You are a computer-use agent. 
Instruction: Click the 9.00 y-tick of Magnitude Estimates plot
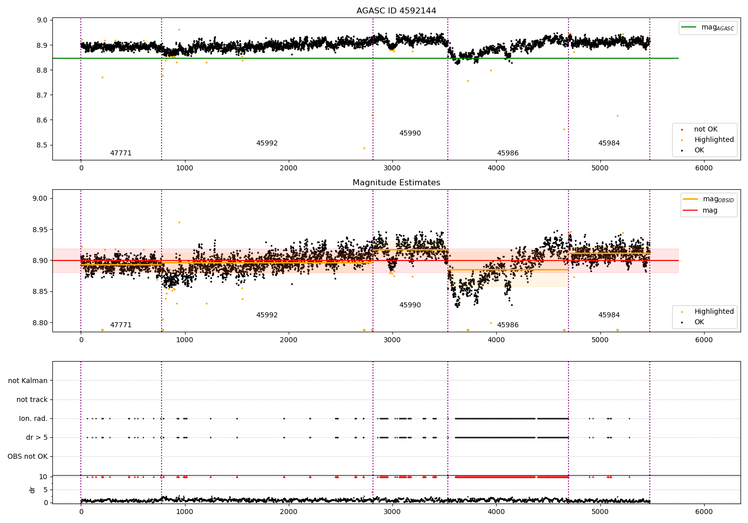[41, 199]
